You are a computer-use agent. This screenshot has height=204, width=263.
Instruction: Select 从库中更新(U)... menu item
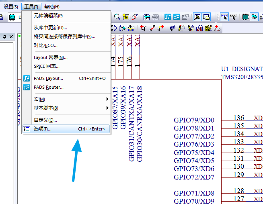[66, 28]
